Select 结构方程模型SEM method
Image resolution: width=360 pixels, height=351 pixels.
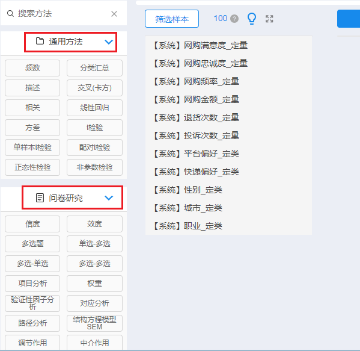click(x=94, y=323)
